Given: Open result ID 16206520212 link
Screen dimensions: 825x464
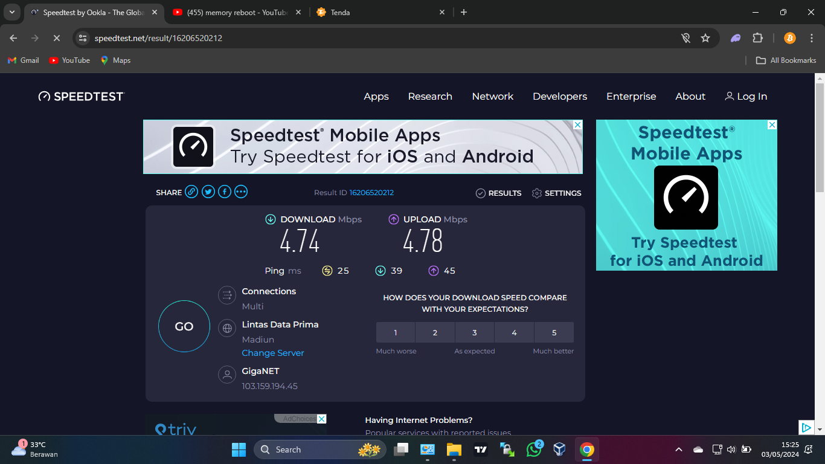Looking at the screenshot, I should (371, 193).
